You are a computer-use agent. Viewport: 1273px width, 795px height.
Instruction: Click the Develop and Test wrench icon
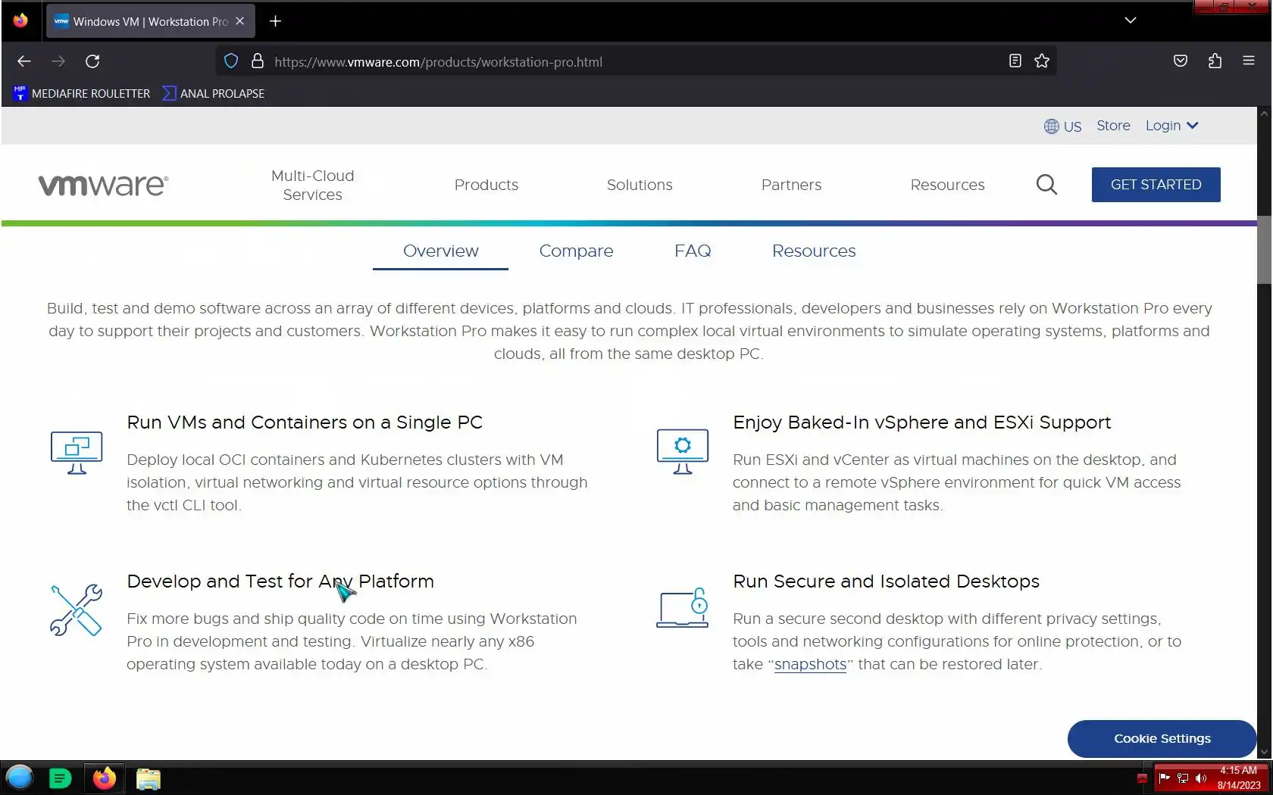[x=76, y=610]
